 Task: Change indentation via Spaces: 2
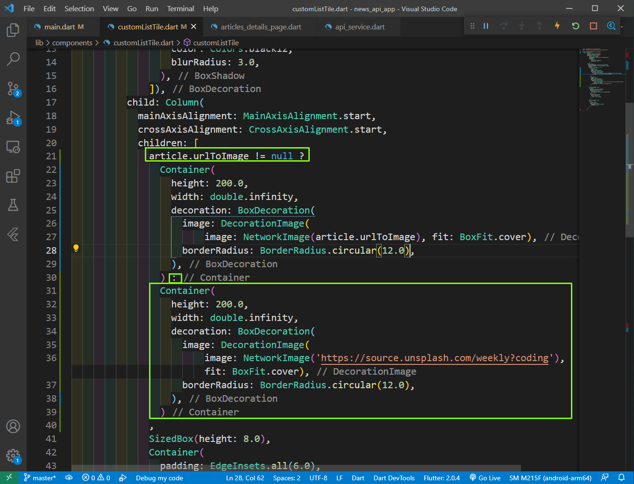click(x=287, y=477)
